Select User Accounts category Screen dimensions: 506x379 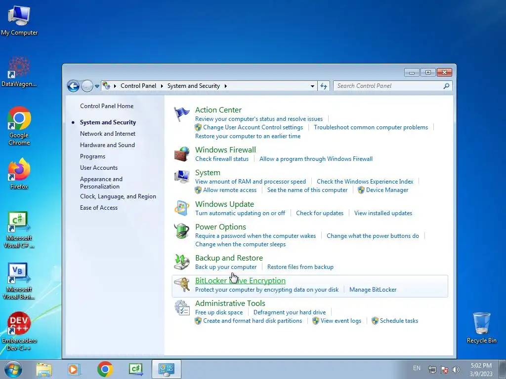coord(98,168)
